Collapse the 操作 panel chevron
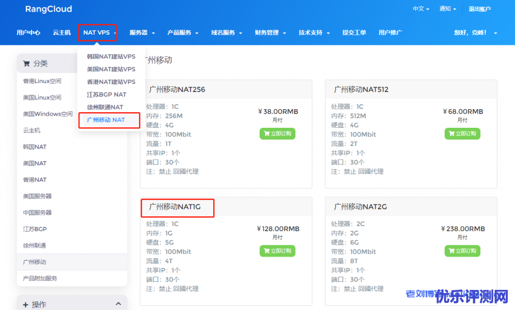The width and height of the screenshot is (515, 310). 118,304
